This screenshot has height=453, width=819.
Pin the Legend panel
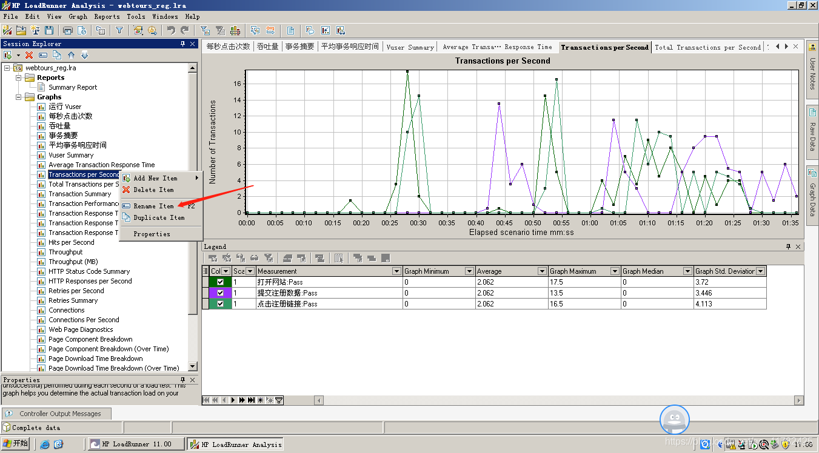pyautogui.click(x=788, y=246)
